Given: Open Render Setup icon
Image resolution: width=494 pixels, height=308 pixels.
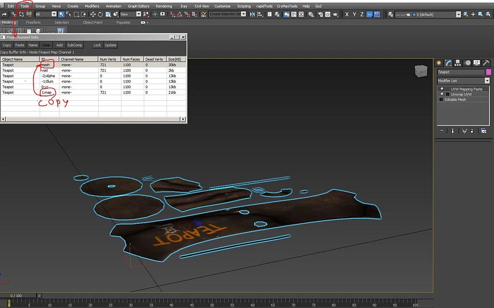Looking at the screenshot, I should point(320,15).
